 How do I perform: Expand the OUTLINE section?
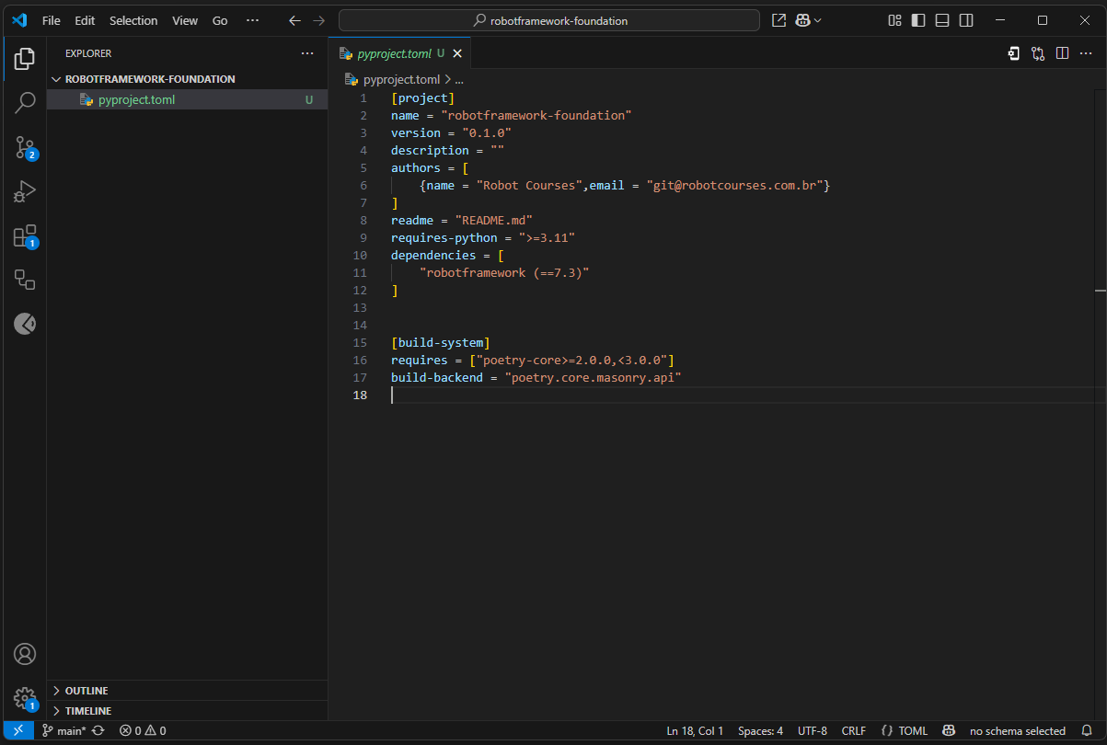86,691
